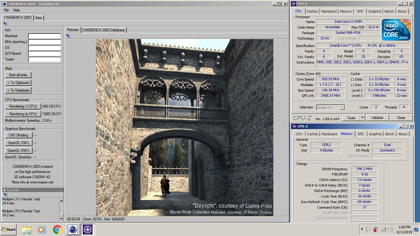Click the CINEBENCH title bar icon
The image size is (420, 236).
click(x=4, y=4)
